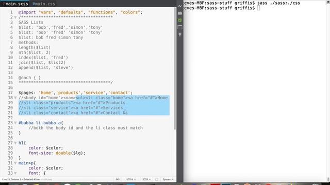Click the 'SASS Lists' comment line

coord(31,22)
